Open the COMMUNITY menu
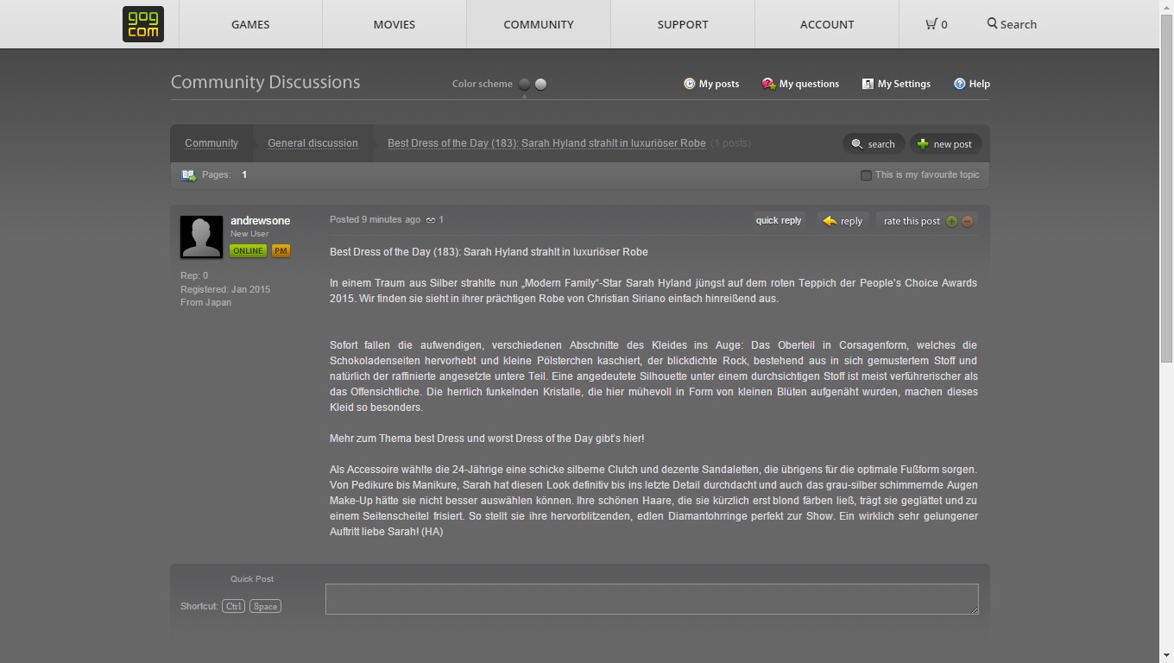 coord(539,24)
